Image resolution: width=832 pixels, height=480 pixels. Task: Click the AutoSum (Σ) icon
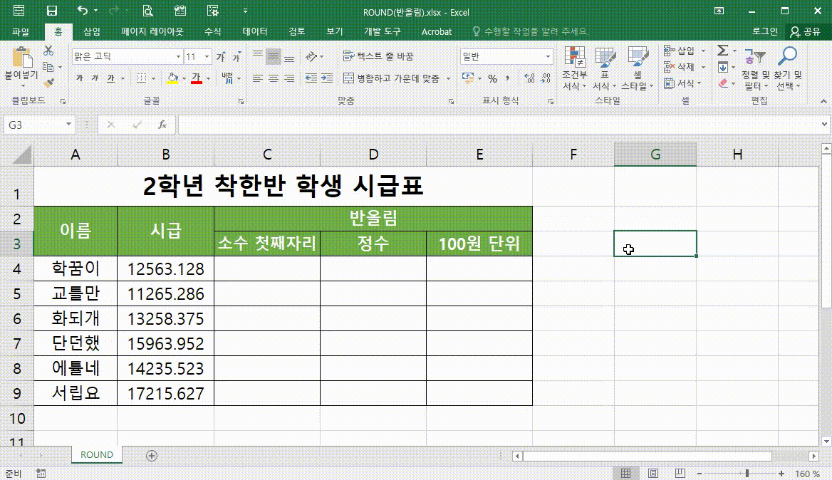pyautogui.click(x=723, y=50)
